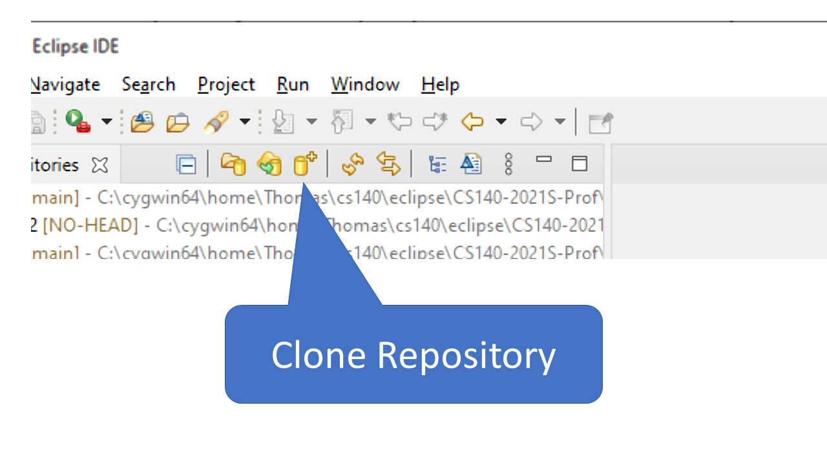The width and height of the screenshot is (827, 465).
Task: Click the Search flashlight icon
Action: click(216, 121)
